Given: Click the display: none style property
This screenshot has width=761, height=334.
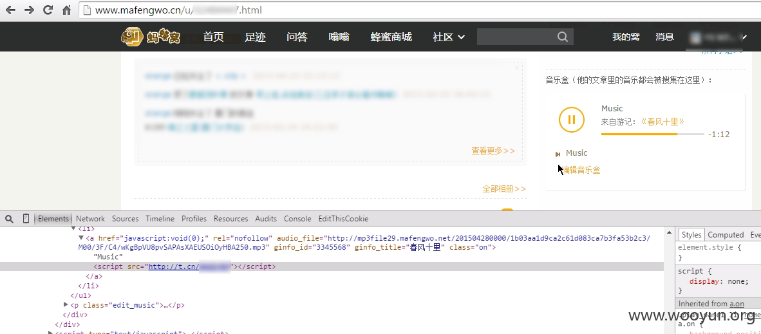Looking at the screenshot, I should click(x=719, y=281).
